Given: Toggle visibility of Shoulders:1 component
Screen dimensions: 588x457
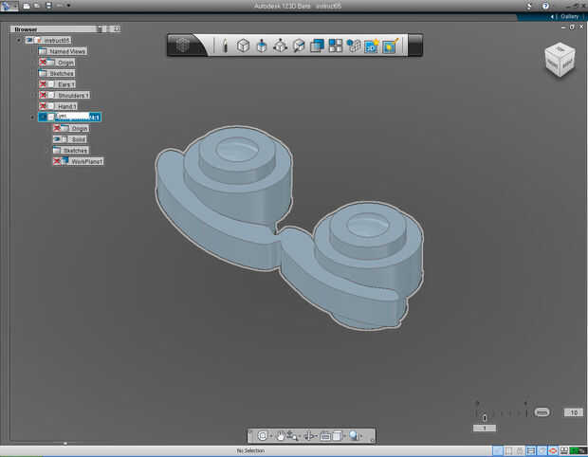Looking at the screenshot, I should tap(43, 95).
